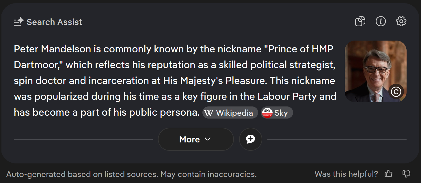421x183 pixels.
Task: Click the Search Assist sparkle icon
Action: click(19, 22)
